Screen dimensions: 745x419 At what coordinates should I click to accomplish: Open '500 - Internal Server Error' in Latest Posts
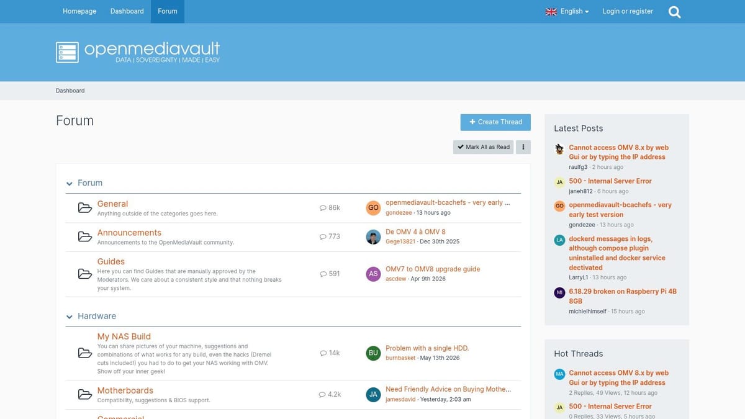610,181
